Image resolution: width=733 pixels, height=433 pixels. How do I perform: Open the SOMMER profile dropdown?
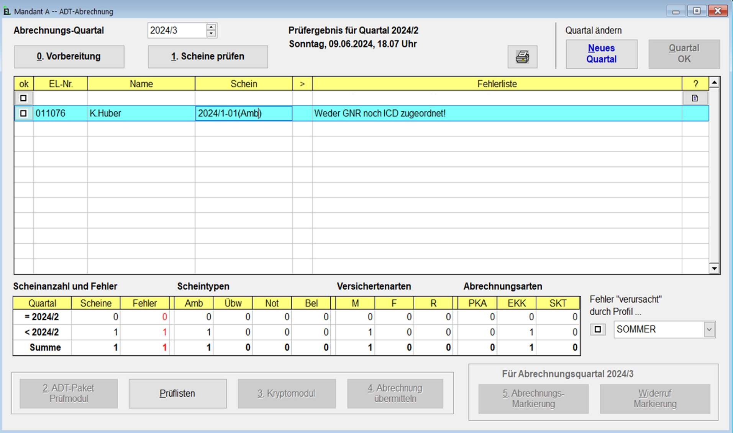pyautogui.click(x=709, y=329)
